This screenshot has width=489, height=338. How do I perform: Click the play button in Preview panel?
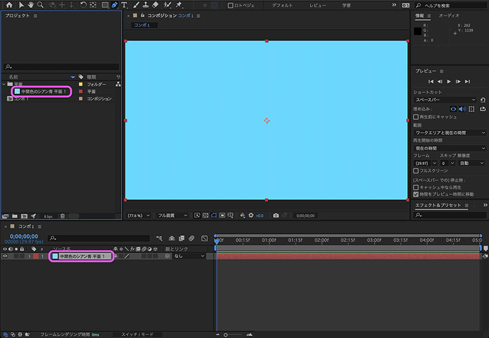click(x=449, y=81)
